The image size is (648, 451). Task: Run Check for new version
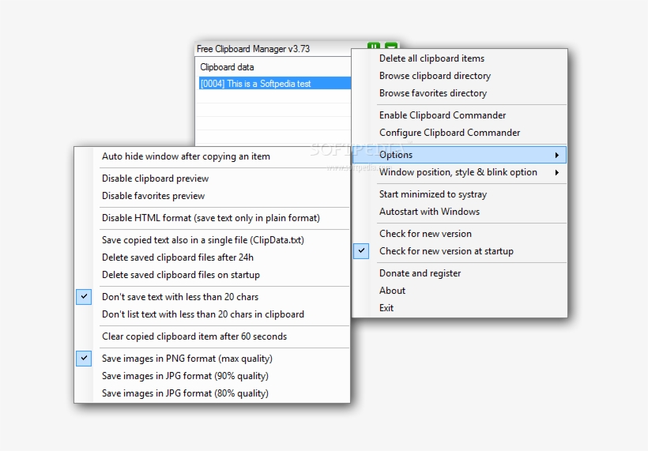(459, 234)
